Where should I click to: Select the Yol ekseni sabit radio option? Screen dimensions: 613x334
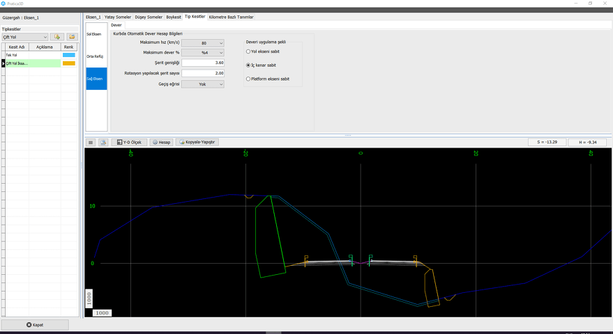pos(248,51)
